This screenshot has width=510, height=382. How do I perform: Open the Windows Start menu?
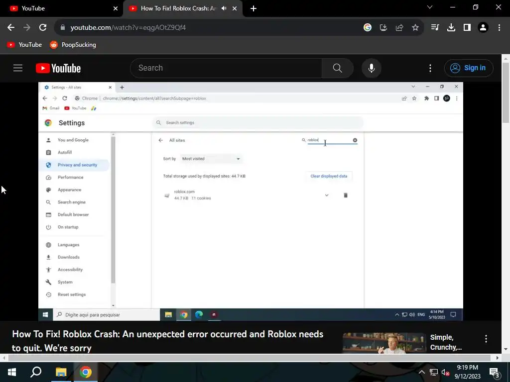point(12,372)
